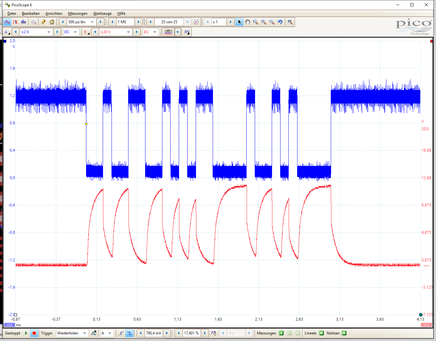The width and height of the screenshot is (436, 341).
Task: Increase the 790,4 mV trigger threshold
Action: point(167,333)
